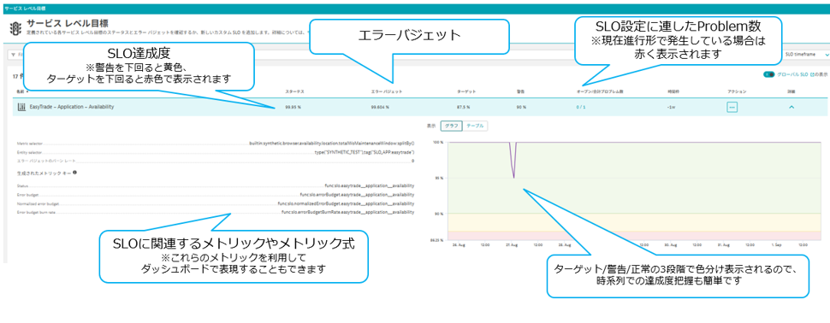Click the アクション column header
830x323 pixels.
737,91
